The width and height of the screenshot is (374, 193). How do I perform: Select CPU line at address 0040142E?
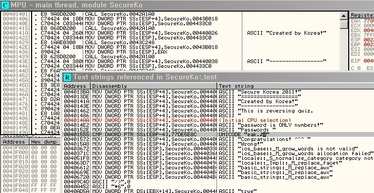[170, 47]
